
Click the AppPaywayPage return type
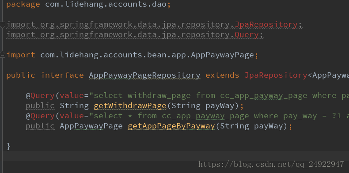coord(91,126)
